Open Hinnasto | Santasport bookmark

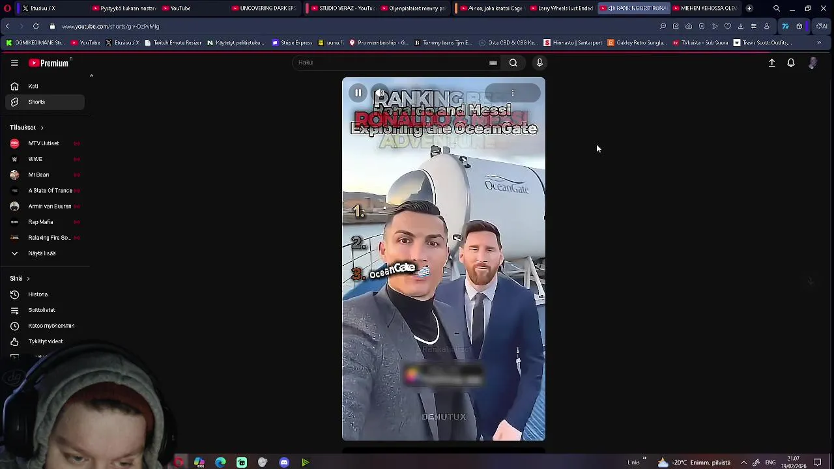[573, 43]
